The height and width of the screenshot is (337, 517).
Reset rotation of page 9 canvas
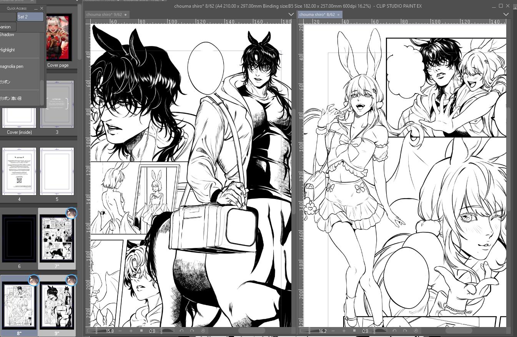pyautogui.click(x=203, y=330)
